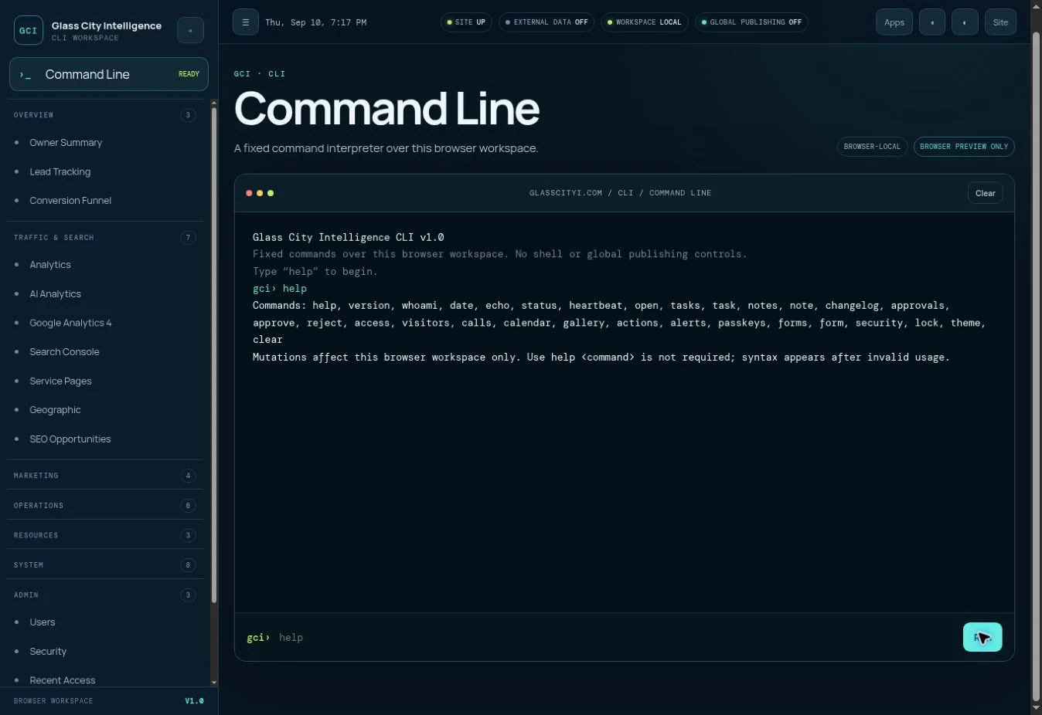This screenshot has width=1042, height=715.
Task: Focus the gci command input field
Action: (x=615, y=638)
